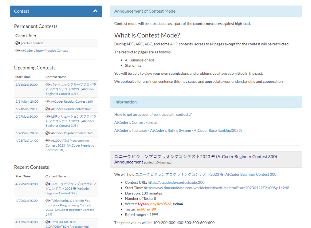The width and height of the screenshot is (311, 228).
Task: Click the orange icon for Regular Contest 161
Action: 48,133
